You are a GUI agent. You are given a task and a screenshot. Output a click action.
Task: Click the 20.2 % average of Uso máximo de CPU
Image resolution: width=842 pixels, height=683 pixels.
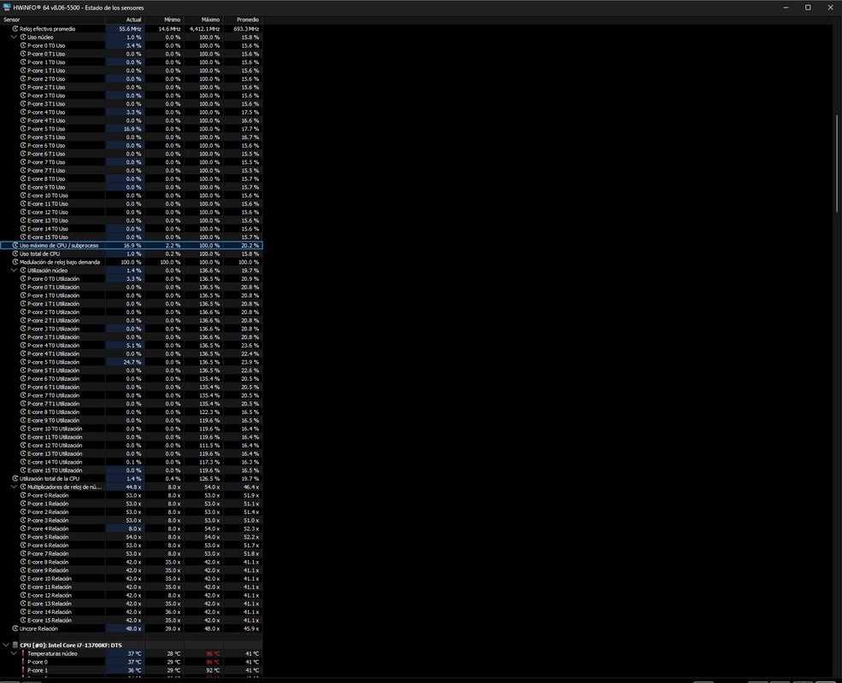coord(250,246)
